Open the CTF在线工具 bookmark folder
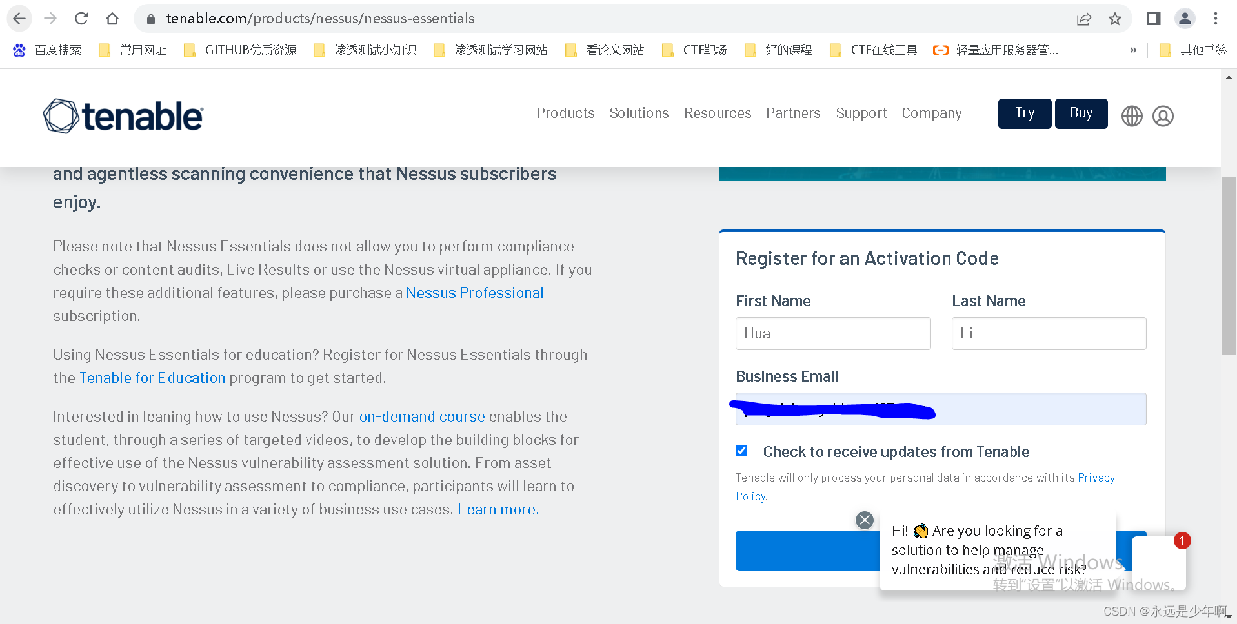 (x=874, y=50)
